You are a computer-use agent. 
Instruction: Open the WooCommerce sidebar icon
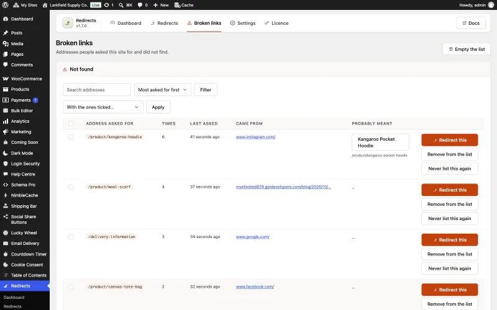click(6, 79)
